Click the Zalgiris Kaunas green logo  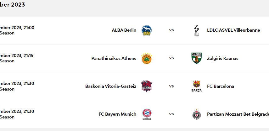point(197,58)
